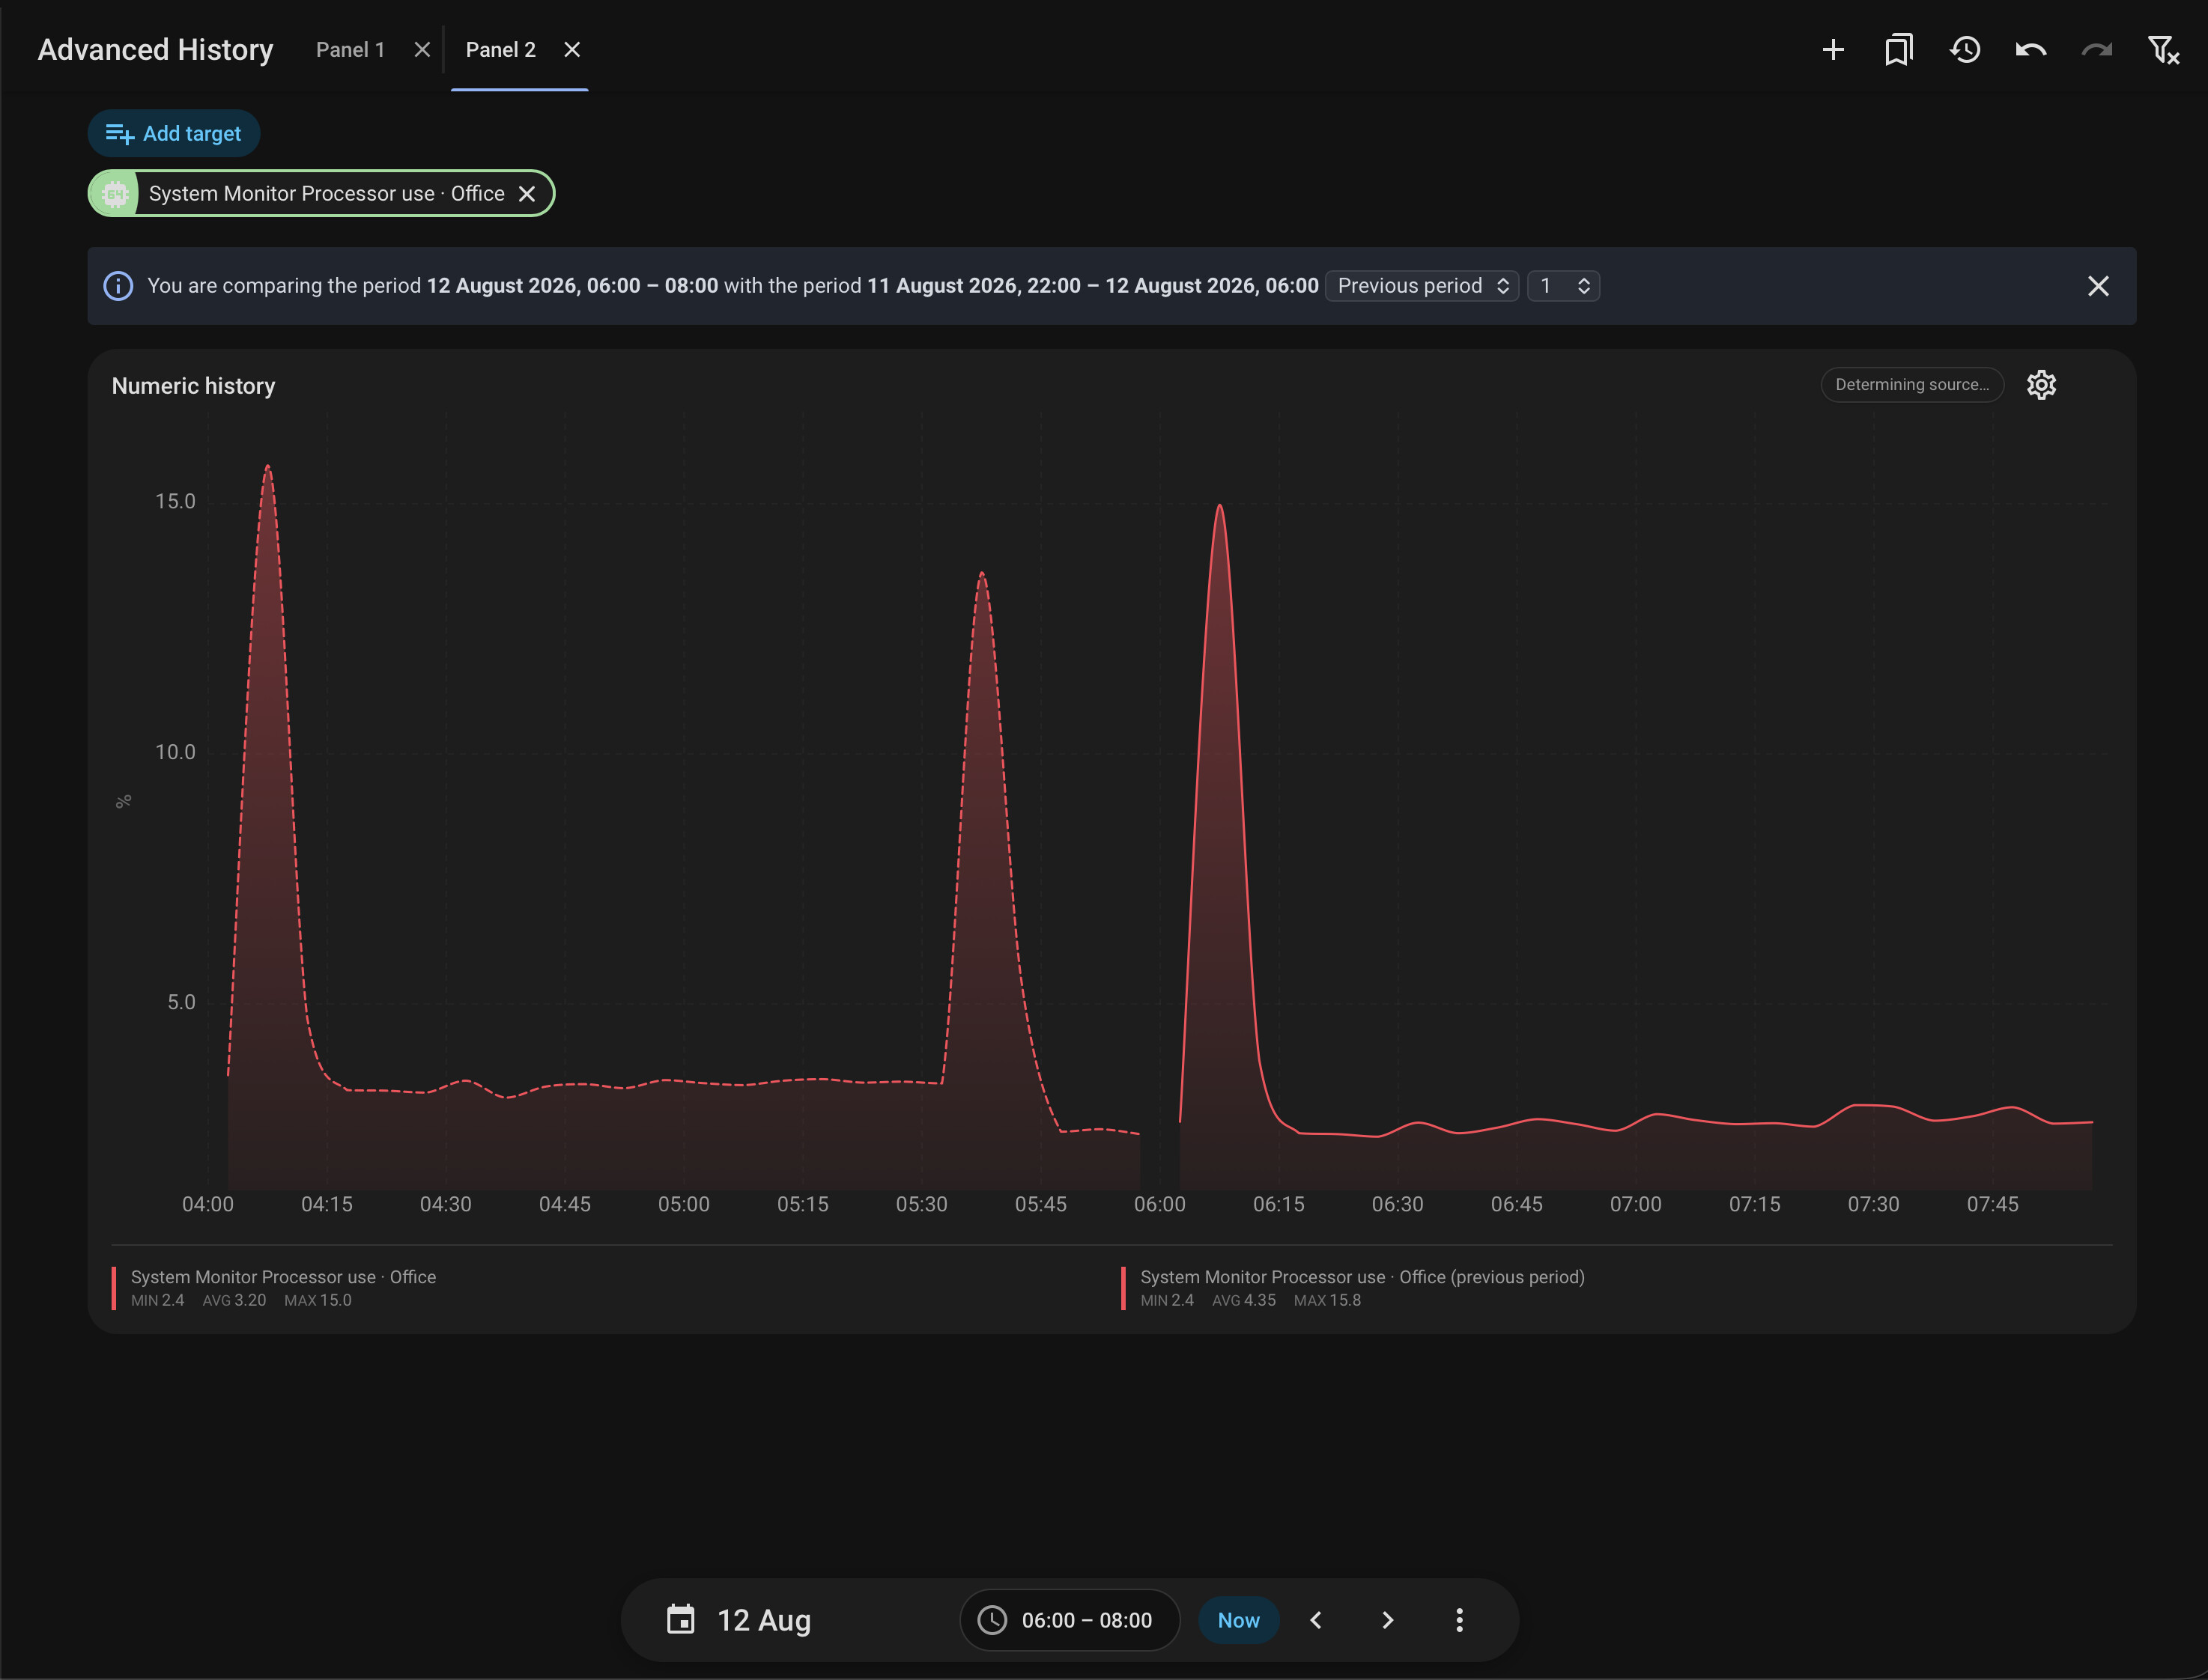The height and width of the screenshot is (1680, 2208).
Task: Open the calendar icon next to 12 Aug
Action: (x=680, y=1619)
